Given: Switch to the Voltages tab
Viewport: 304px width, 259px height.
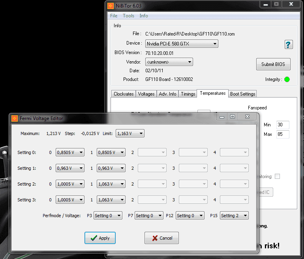Looking at the screenshot, I should coord(146,94).
